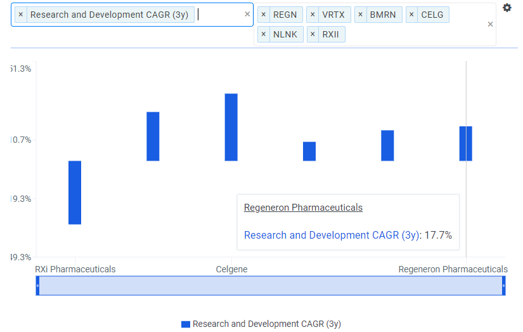Viewport: 523px width, 332px height.
Task: Remove the REGN ticker tag
Action: tap(264, 15)
